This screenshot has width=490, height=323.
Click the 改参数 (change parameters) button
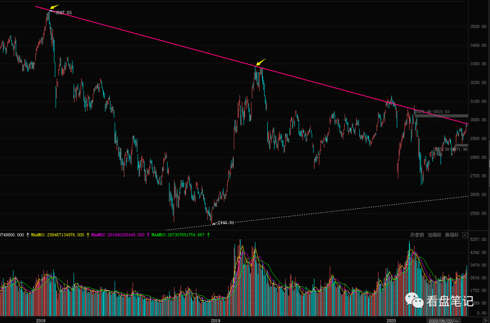tap(417, 235)
